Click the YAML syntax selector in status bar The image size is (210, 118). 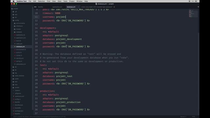tap(194, 117)
